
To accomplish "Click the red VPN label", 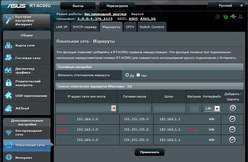I will [x=62, y=120].
